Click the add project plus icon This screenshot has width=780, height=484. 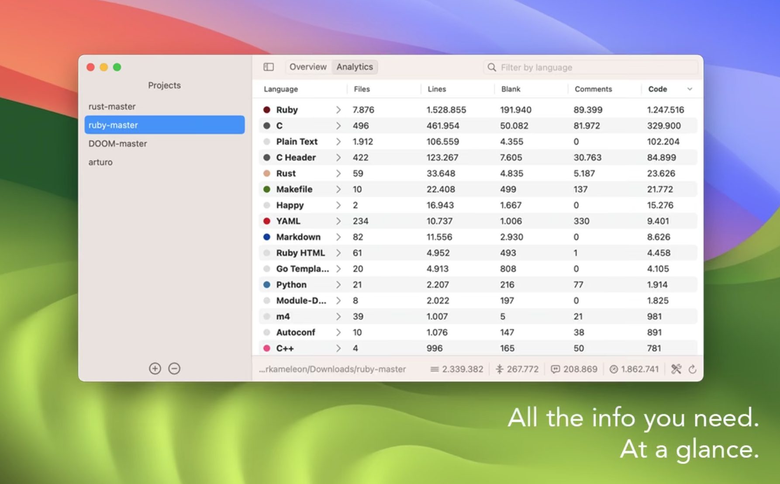(155, 369)
